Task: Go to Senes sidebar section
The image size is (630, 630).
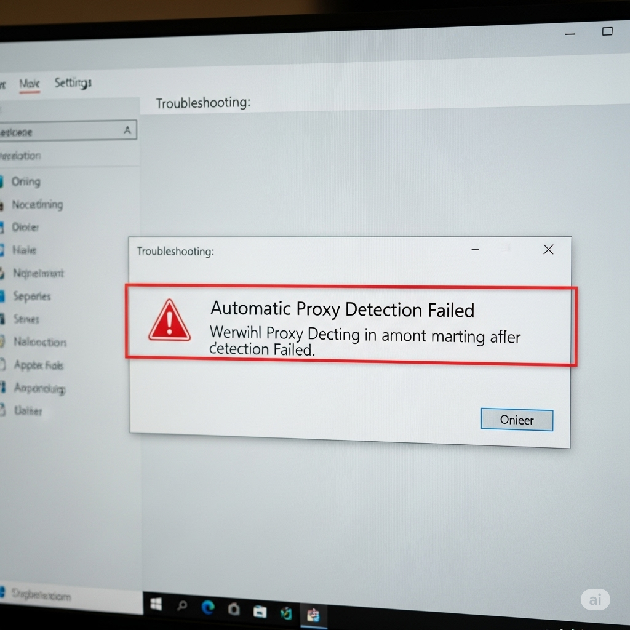Action: [x=26, y=319]
